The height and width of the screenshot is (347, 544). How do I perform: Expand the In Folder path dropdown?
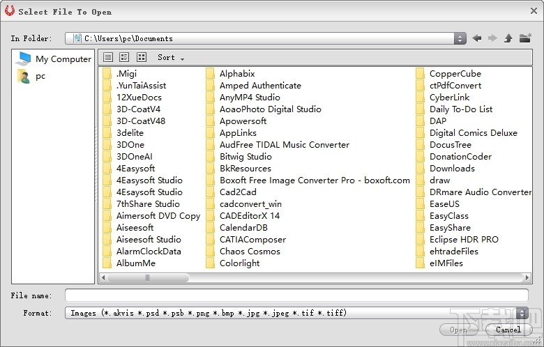click(460, 38)
